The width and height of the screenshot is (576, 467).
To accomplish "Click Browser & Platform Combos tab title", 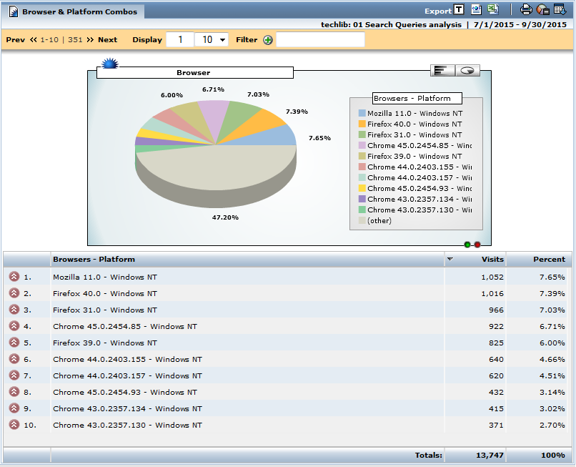I will click(80, 11).
